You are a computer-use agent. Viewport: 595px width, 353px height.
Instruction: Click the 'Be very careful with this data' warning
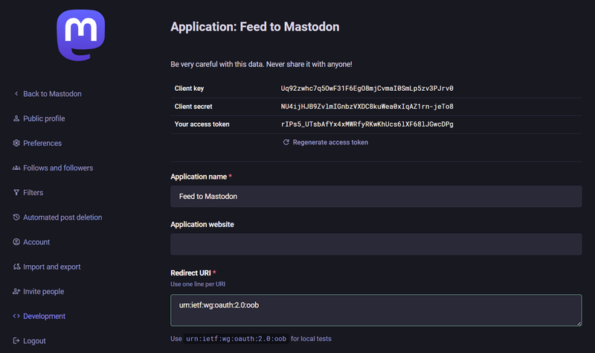(x=261, y=64)
